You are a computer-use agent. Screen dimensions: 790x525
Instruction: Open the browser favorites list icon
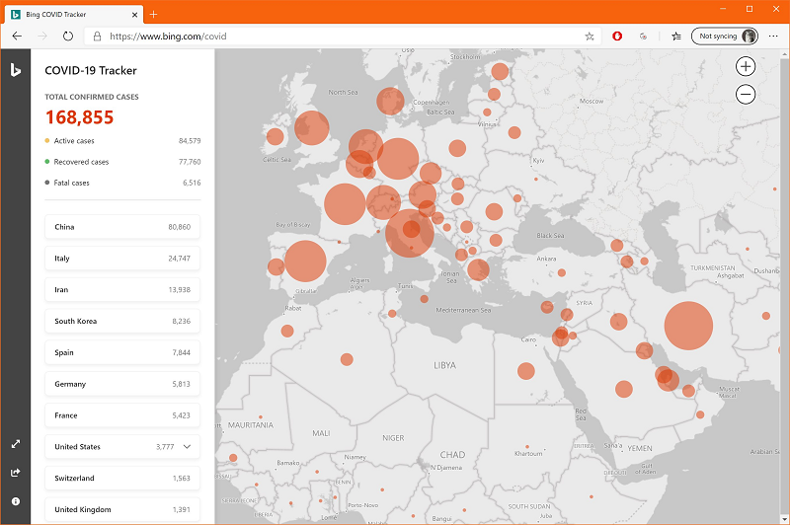tap(675, 36)
